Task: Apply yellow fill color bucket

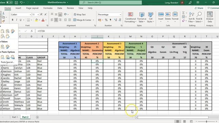Action: (x=36, y=20)
